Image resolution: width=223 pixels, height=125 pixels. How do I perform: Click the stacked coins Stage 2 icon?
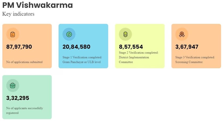click(125, 34)
